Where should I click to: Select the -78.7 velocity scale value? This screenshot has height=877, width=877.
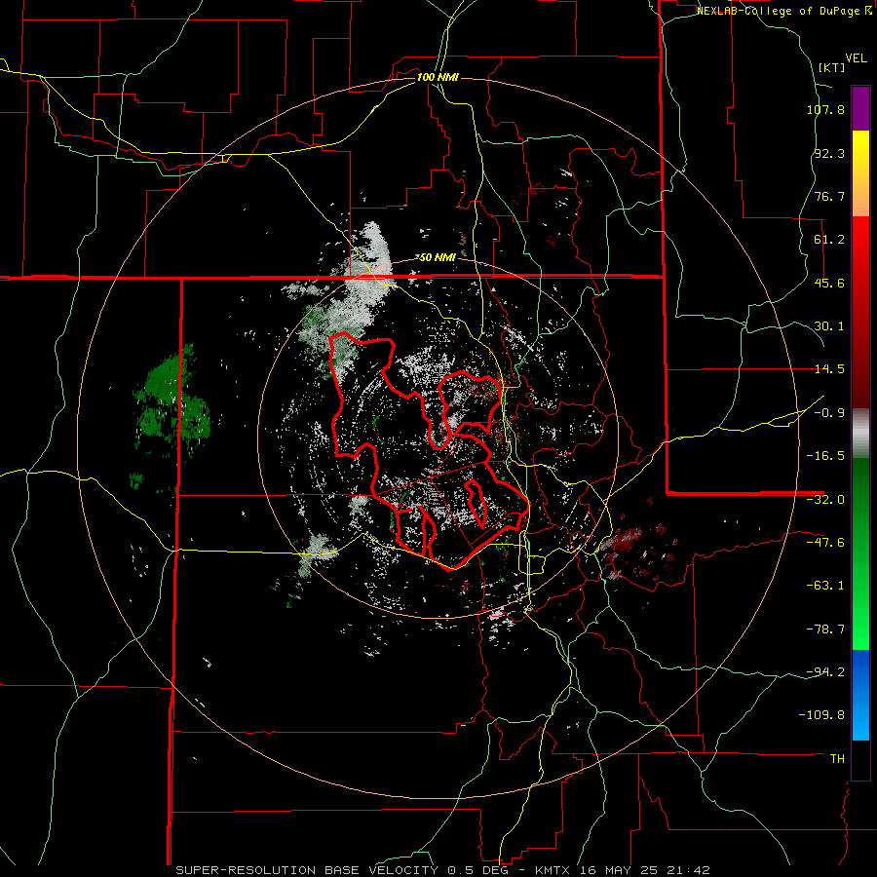825,629
